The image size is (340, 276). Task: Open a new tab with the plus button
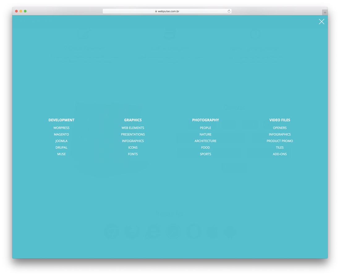coord(325,13)
